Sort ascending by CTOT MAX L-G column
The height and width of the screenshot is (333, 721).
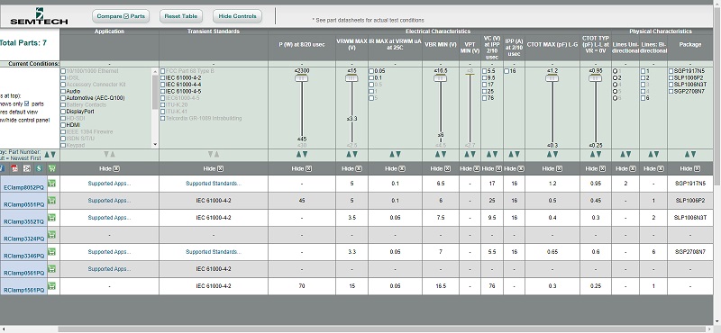549,154
